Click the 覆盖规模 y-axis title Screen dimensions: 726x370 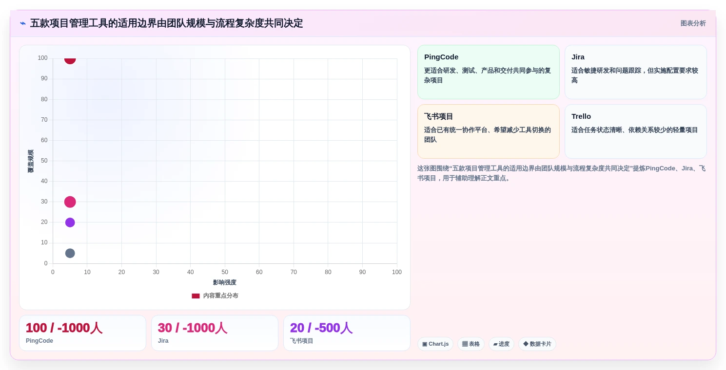click(31, 161)
